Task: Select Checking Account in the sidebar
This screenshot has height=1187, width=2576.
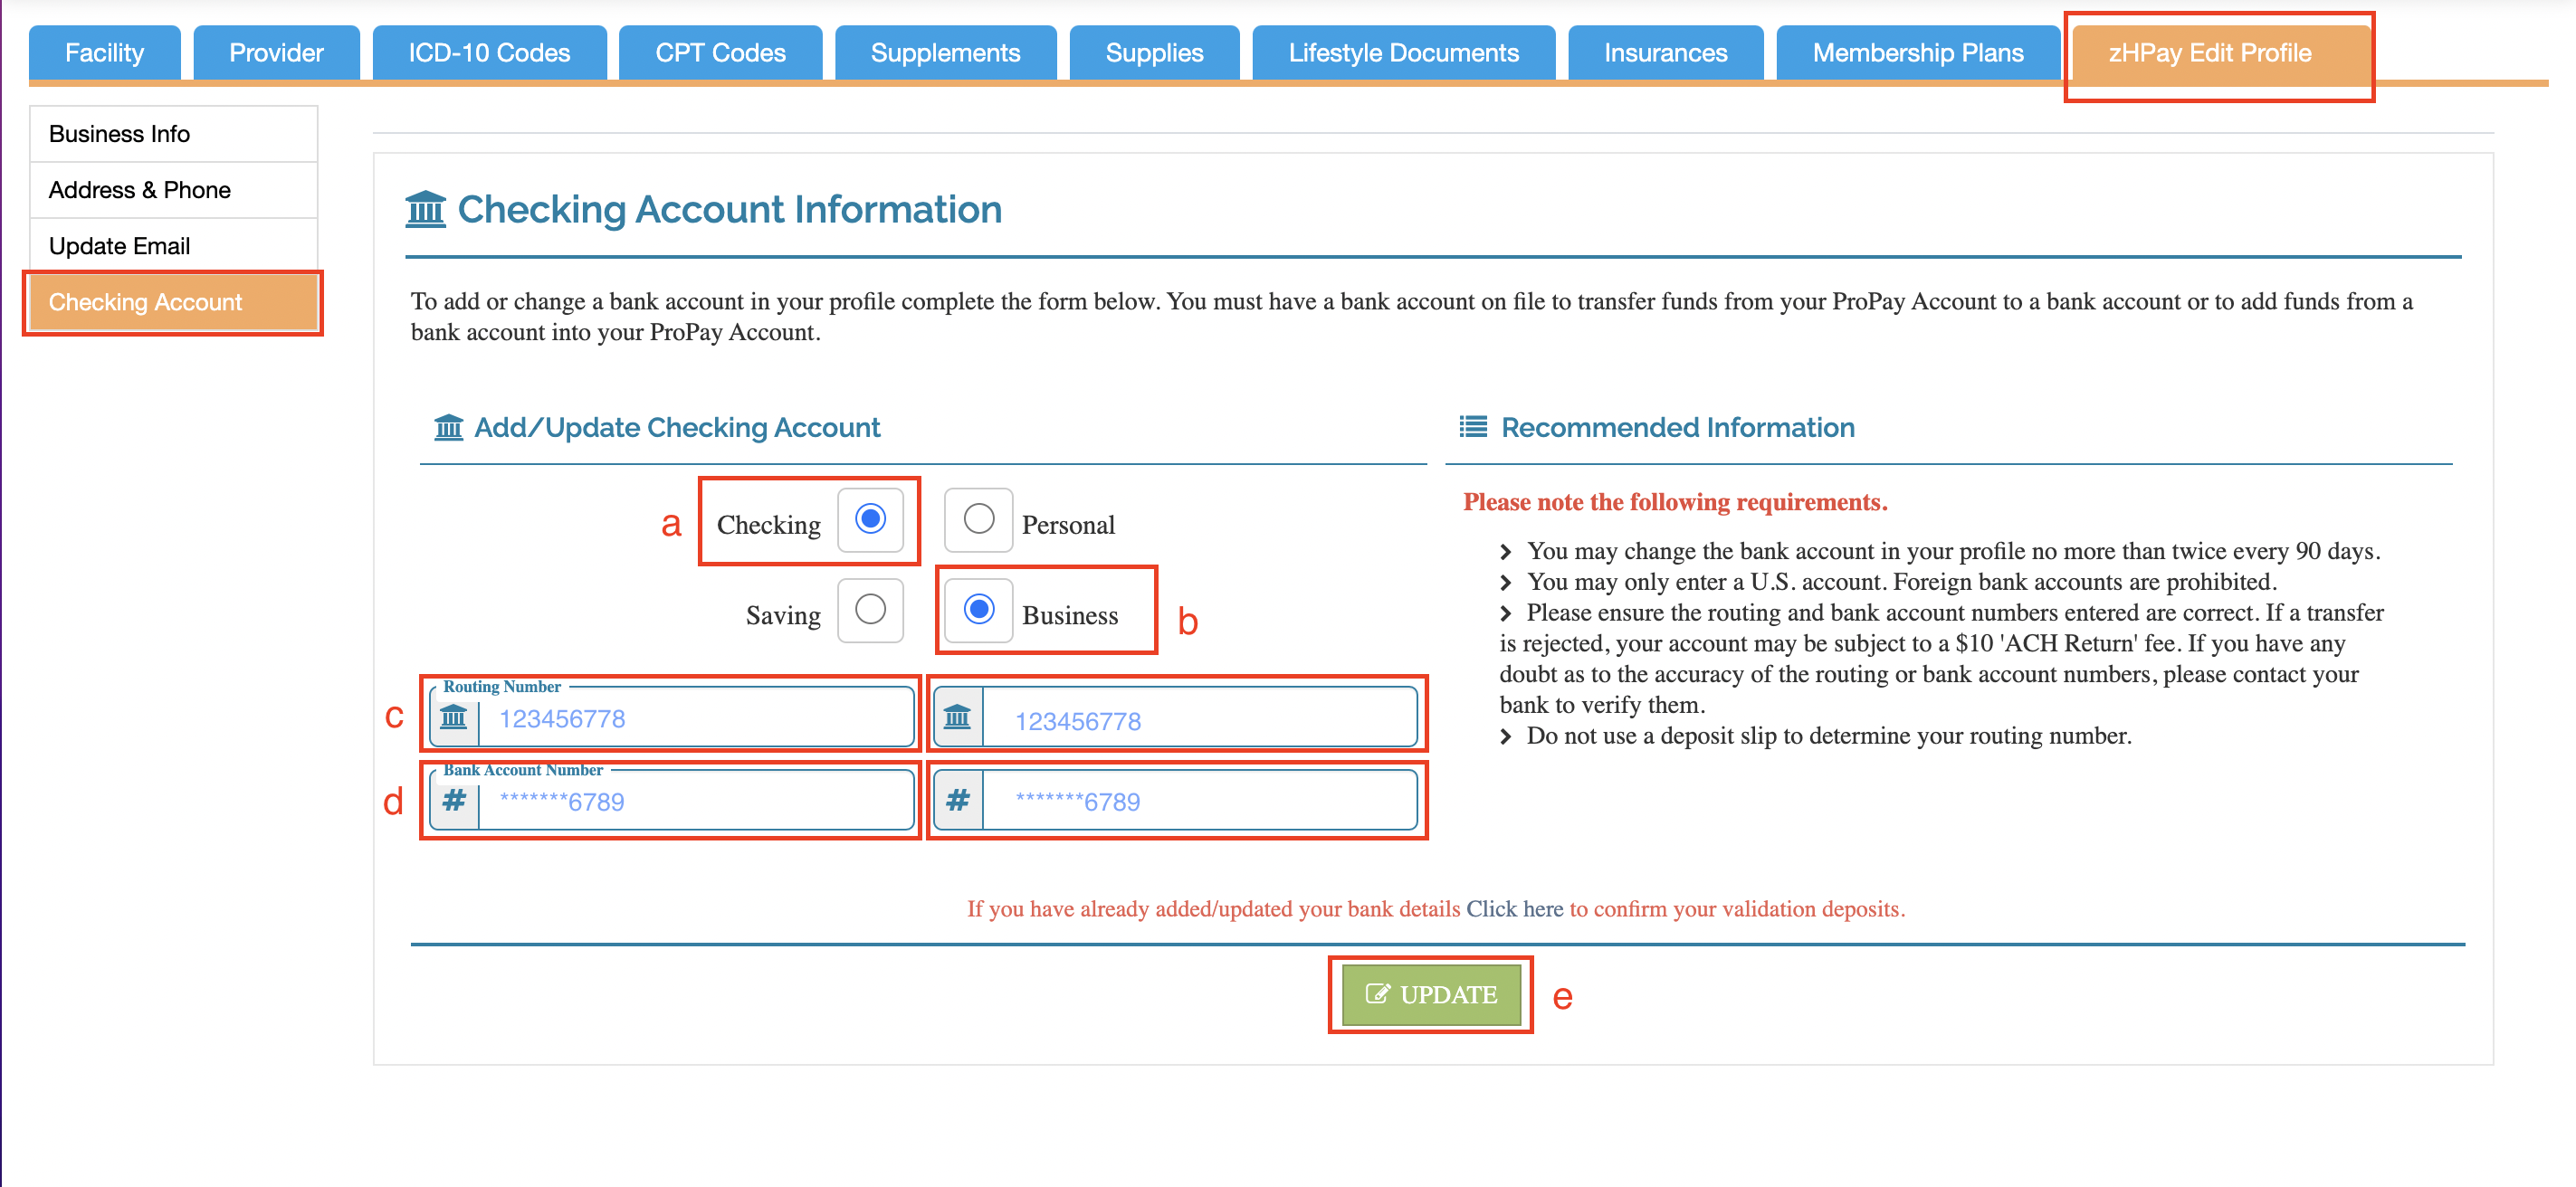Action: point(173,302)
